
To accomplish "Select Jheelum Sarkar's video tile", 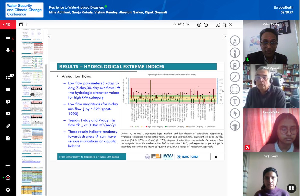I will pos(271,130).
